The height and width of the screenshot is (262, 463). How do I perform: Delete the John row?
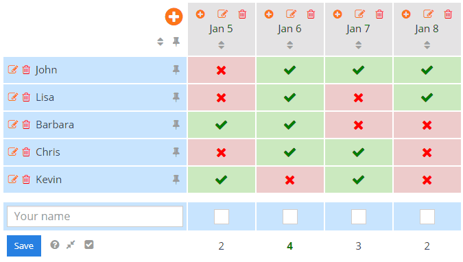(x=26, y=70)
